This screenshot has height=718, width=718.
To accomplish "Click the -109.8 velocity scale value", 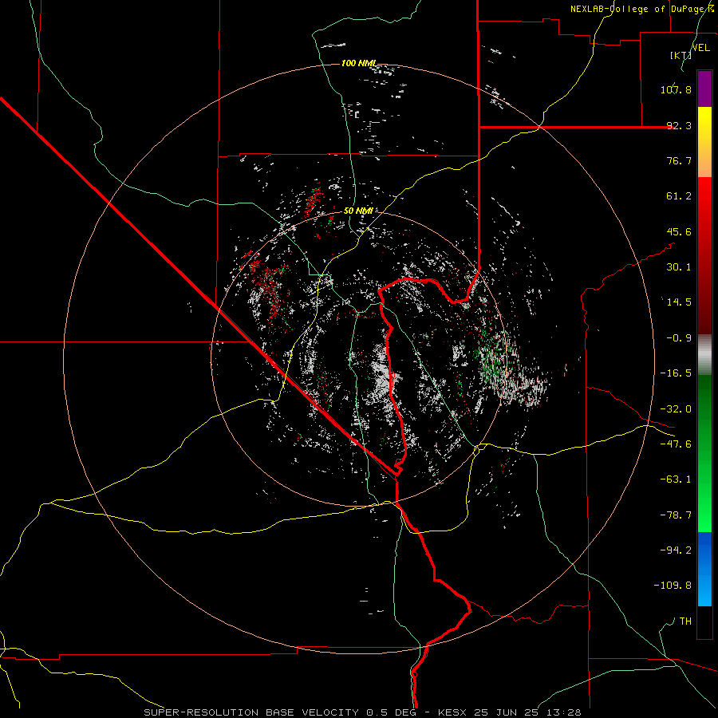I will tap(673, 586).
